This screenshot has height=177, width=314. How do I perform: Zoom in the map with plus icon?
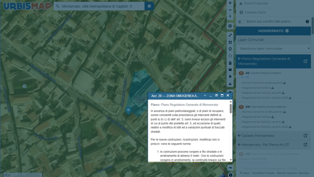tap(230, 3)
